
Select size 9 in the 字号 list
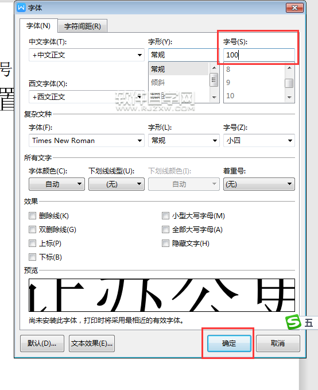[254, 82]
